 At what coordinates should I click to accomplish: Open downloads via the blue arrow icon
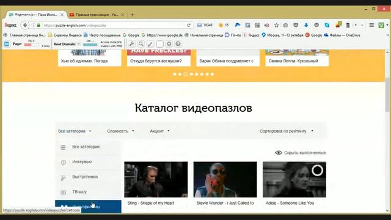pyautogui.click(x=306, y=25)
